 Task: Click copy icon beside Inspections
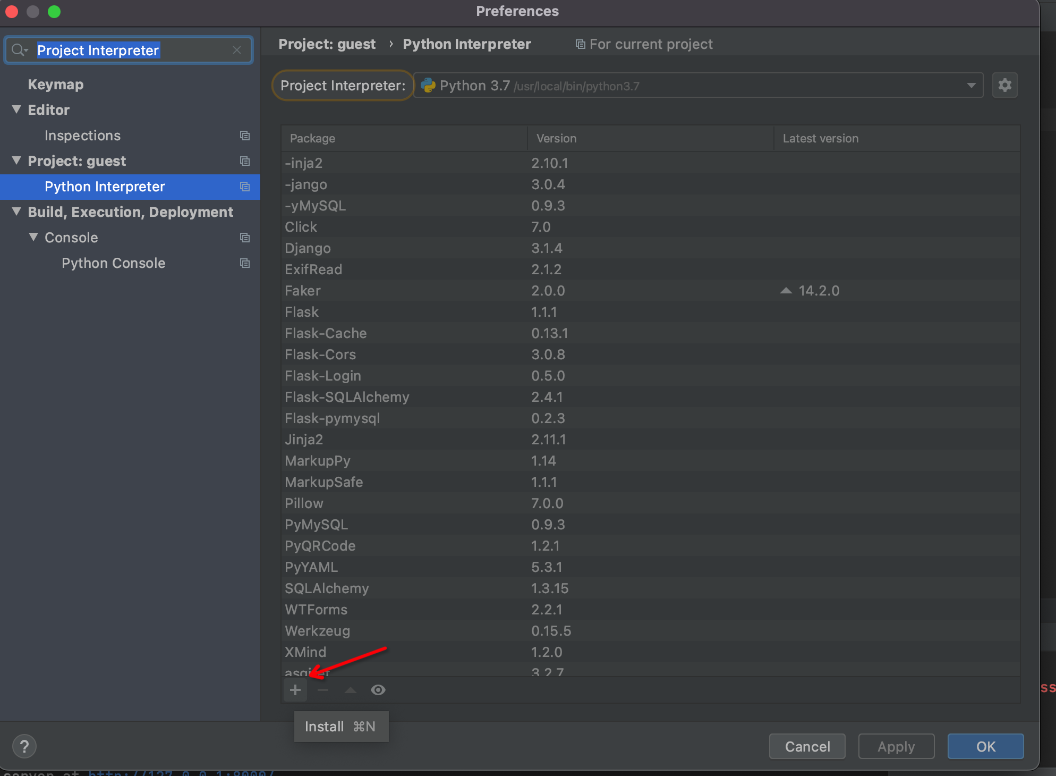245,136
